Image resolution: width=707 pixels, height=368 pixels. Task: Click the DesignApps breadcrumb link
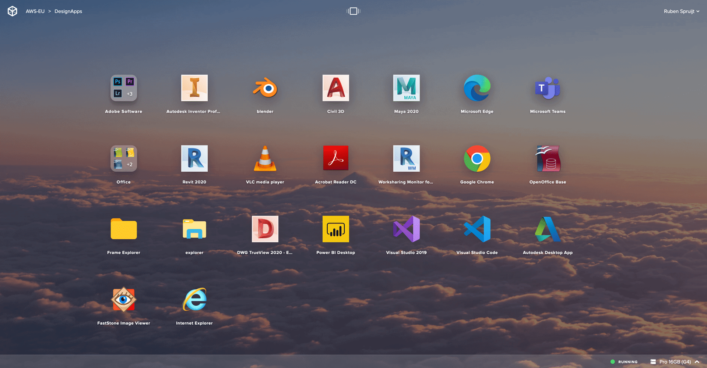(68, 11)
